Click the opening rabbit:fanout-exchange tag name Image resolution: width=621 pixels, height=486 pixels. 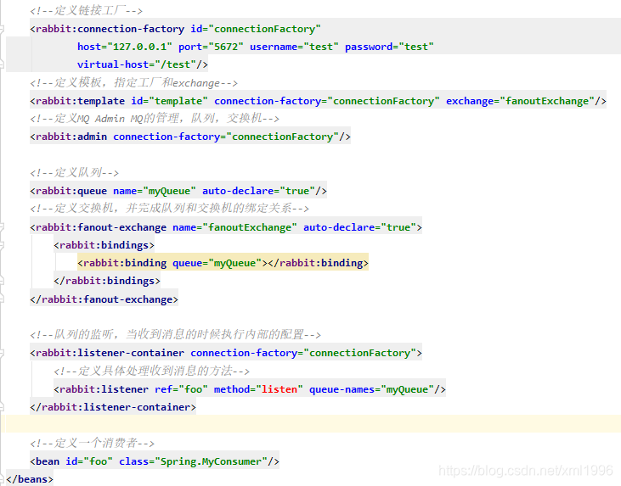[101, 227]
